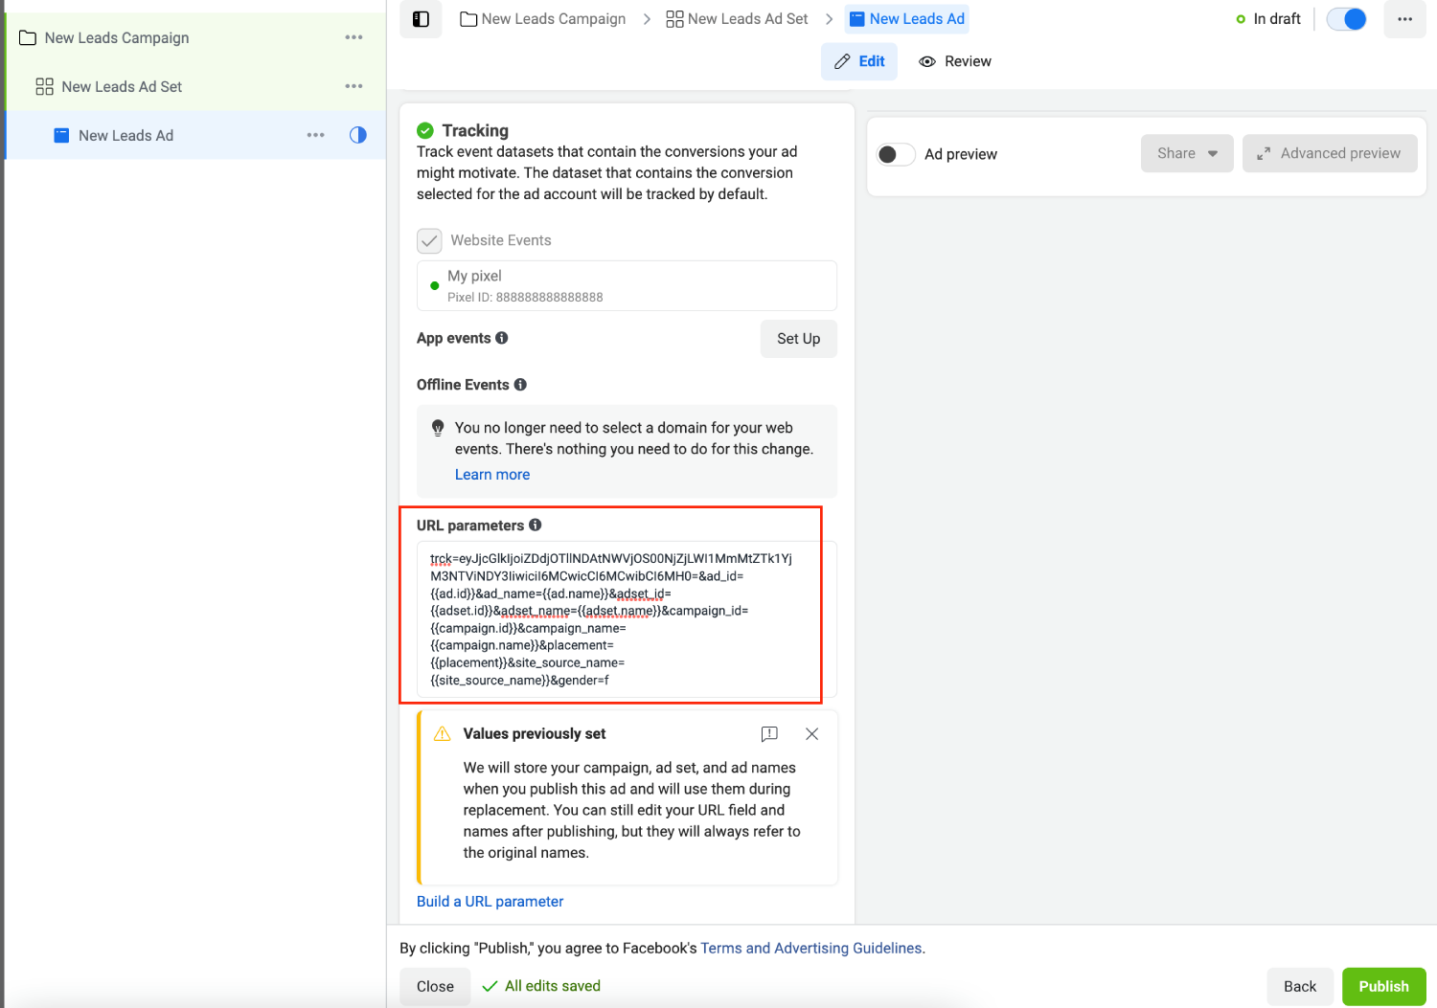Screen dimensions: 1437x1008
Task: Open info tooltip next to App events
Action: pyautogui.click(x=502, y=338)
